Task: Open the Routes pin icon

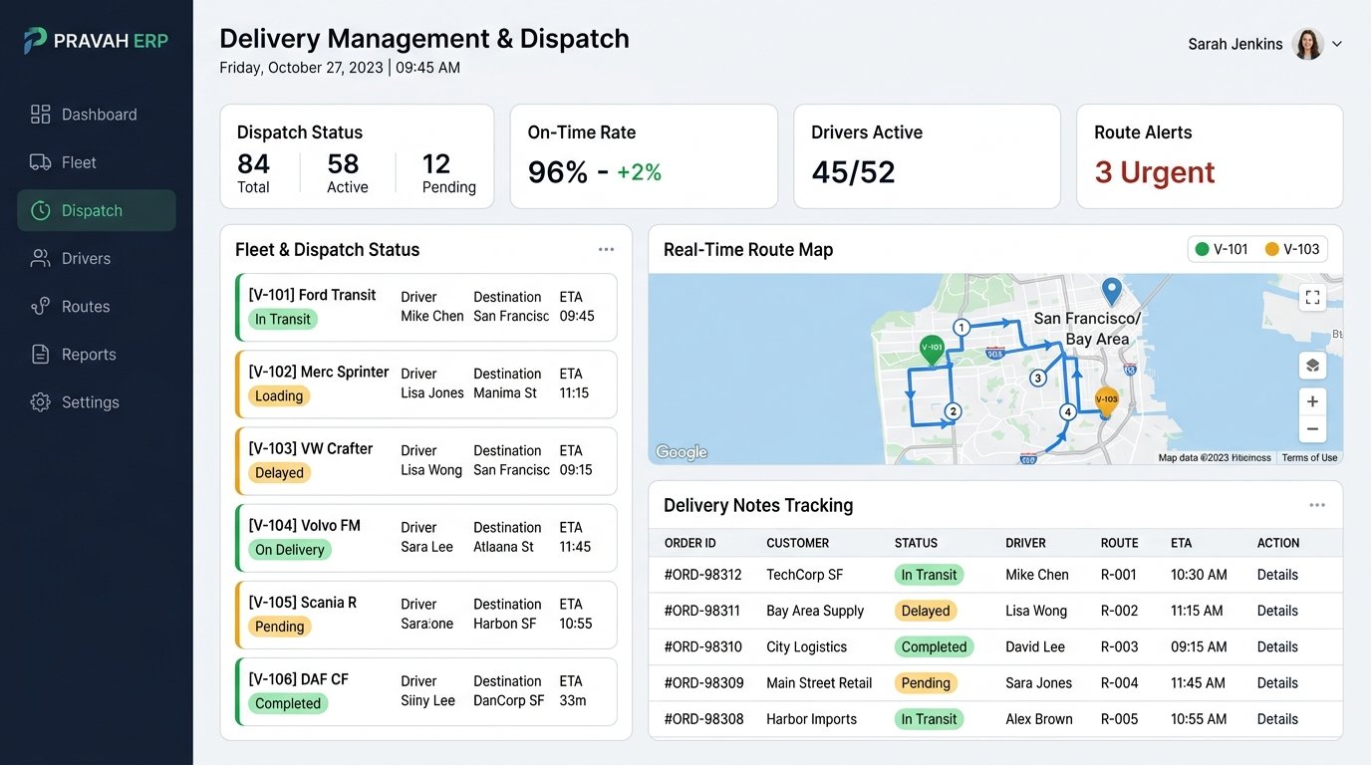Action: pyautogui.click(x=40, y=306)
